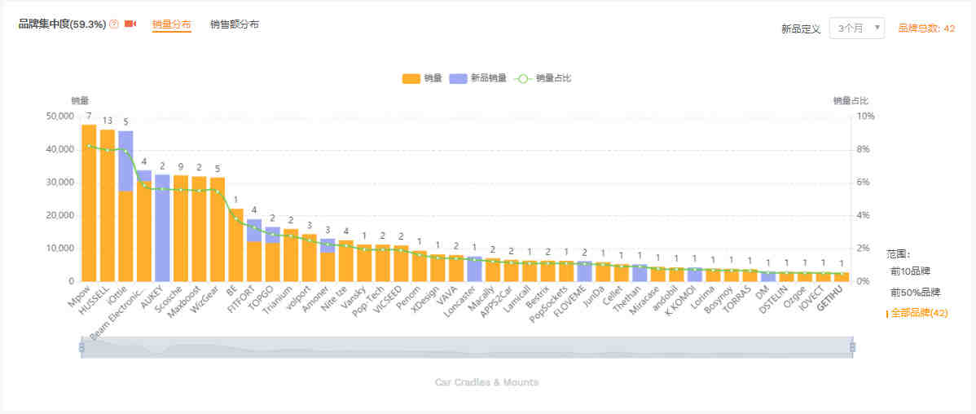976x414 pixels.
Task: Click the 品牌集中度(59.3%) heading
Action: tap(62, 24)
